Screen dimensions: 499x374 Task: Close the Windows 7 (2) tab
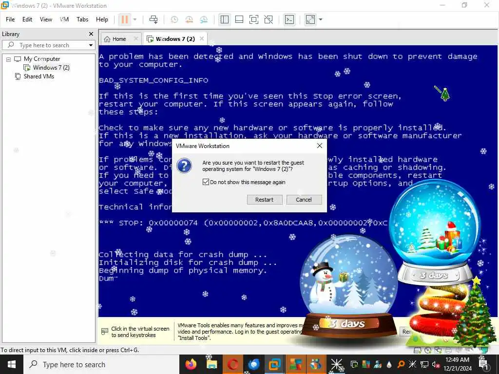click(201, 39)
